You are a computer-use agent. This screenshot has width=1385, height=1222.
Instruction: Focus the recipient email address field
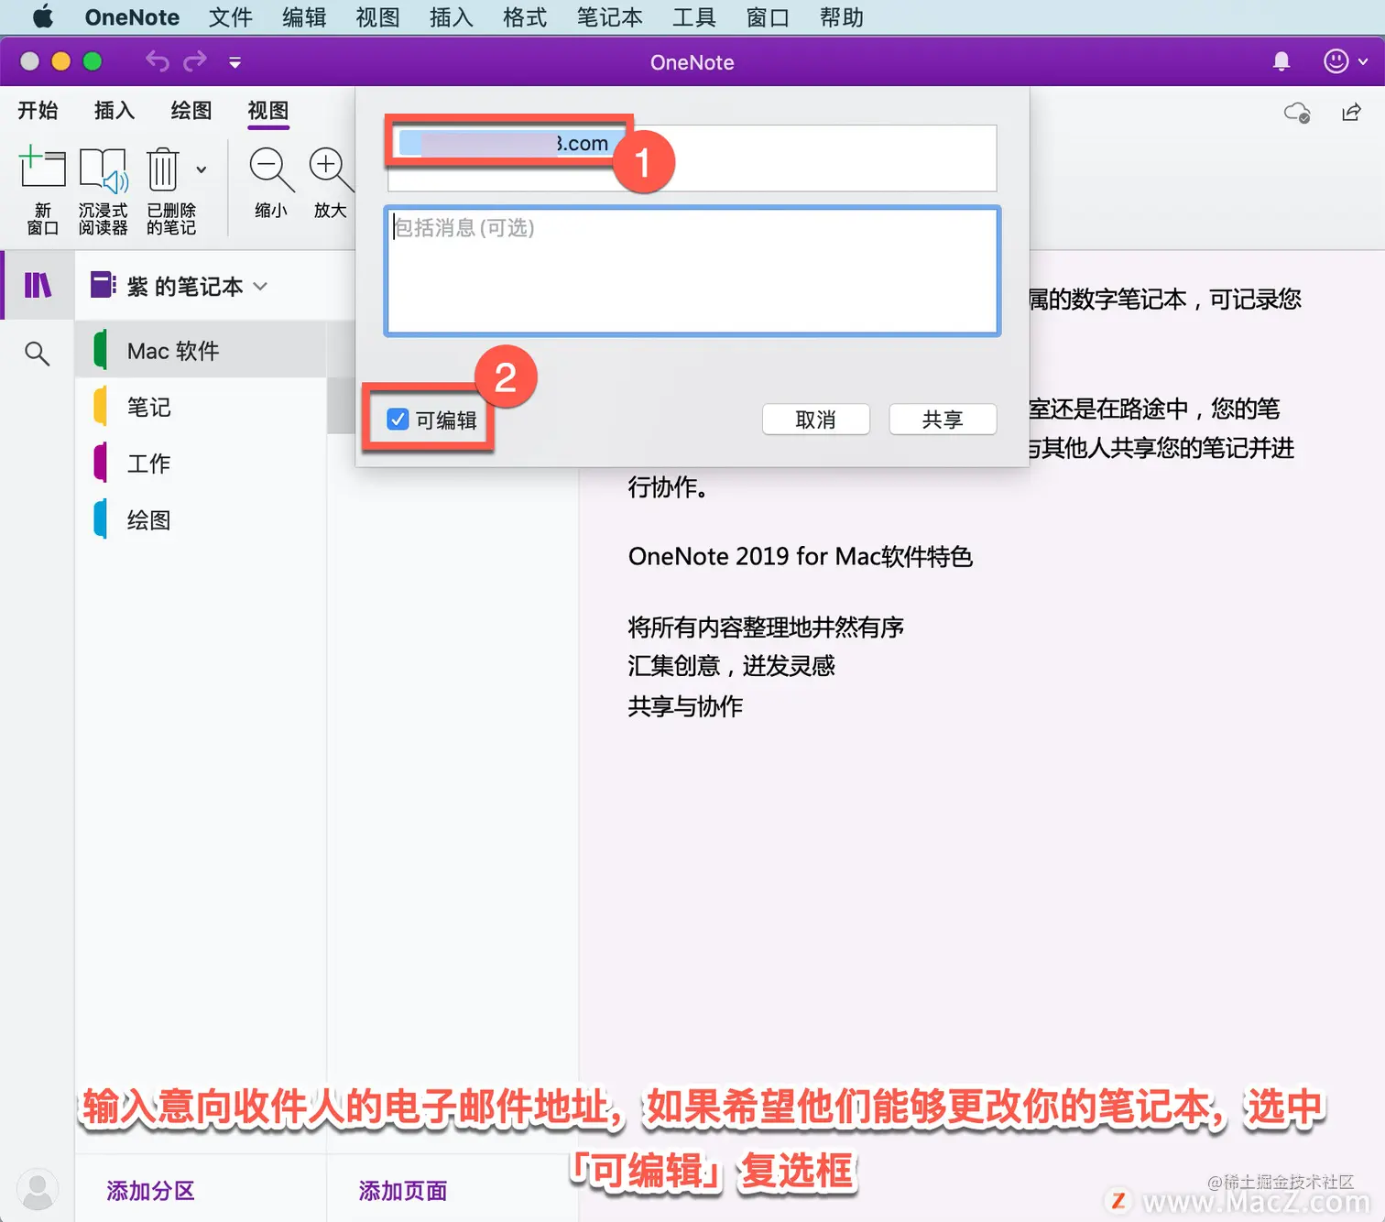[692, 158]
